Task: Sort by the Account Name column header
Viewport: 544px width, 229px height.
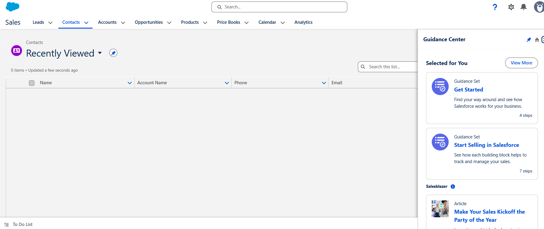Action: [152, 83]
